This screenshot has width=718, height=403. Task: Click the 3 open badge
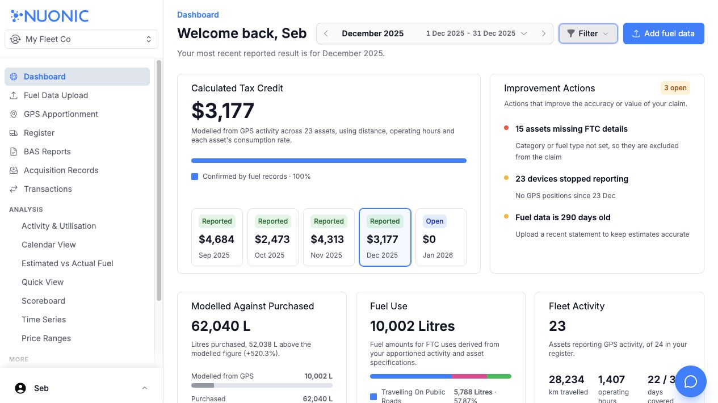pos(675,88)
